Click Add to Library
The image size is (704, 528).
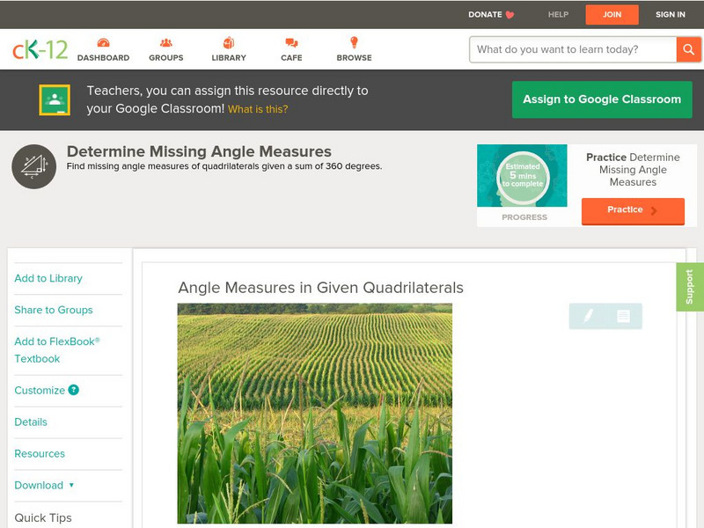[48, 278]
